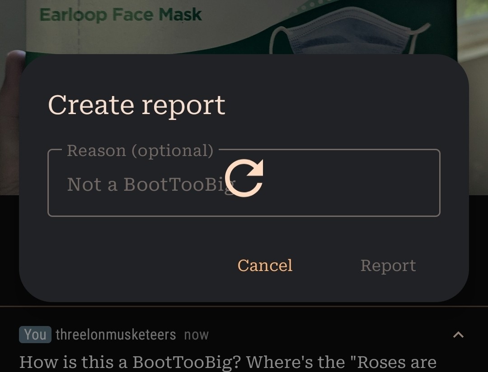Tap the divider line above the comment
Image resolution: width=488 pixels, height=372 pixels.
[x=244, y=307]
